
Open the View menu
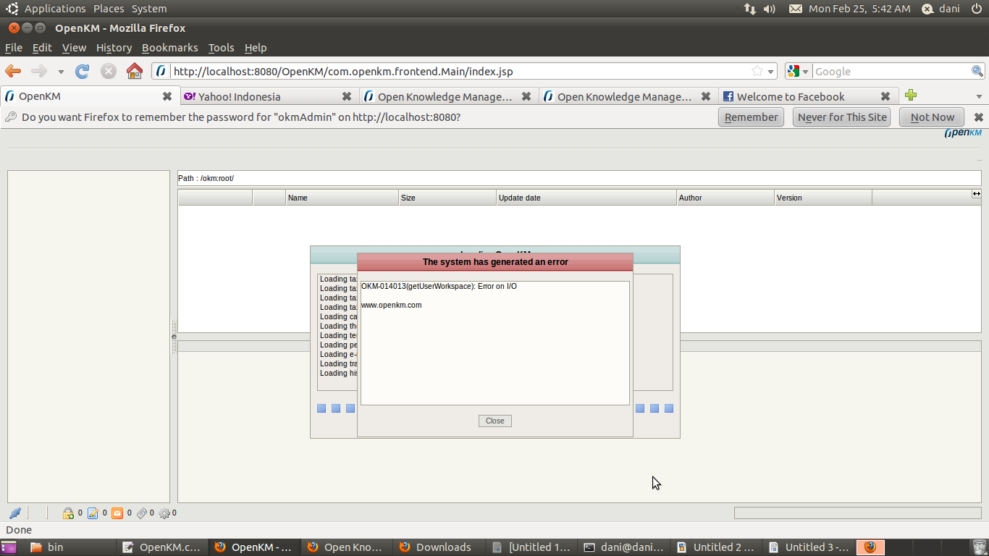74,48
